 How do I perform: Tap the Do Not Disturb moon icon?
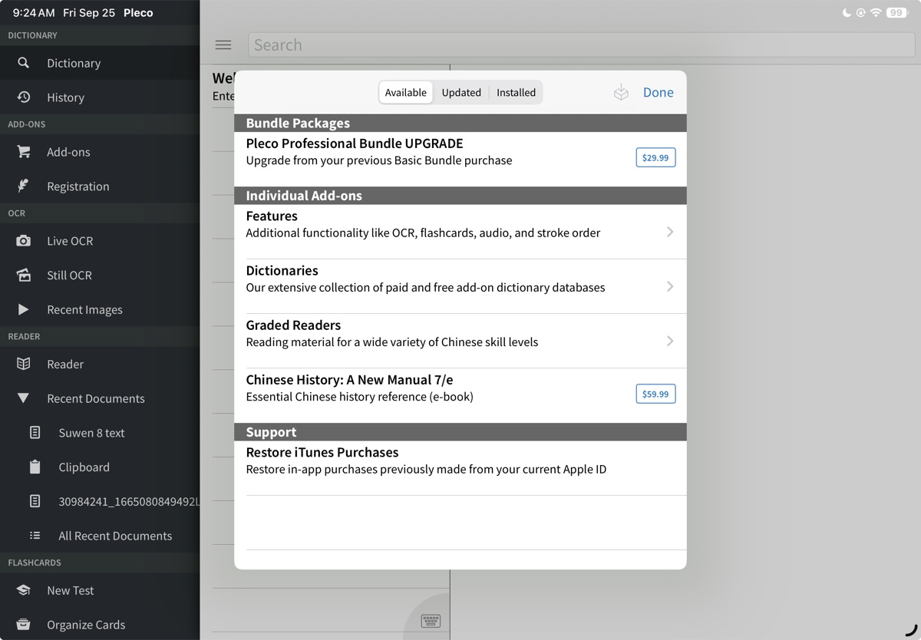(x=847, y=12)
